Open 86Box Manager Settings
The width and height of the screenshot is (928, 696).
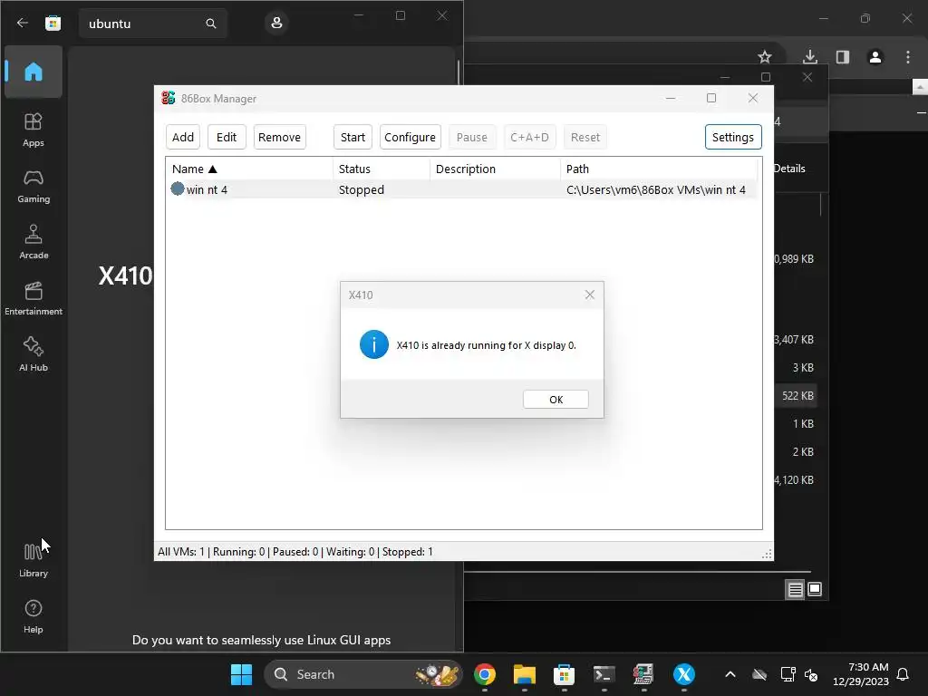(x=732, y=137)
